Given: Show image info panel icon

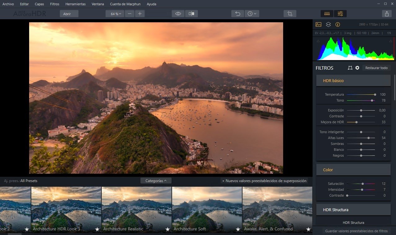Looking at the screenshot, I should click(338, 24).
